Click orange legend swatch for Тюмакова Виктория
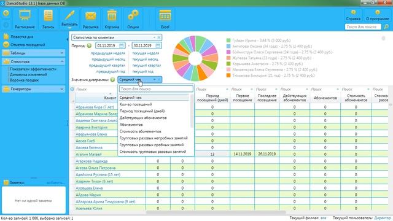The width and height of the screenshot is (393, 221). click(x=228, y=76)
